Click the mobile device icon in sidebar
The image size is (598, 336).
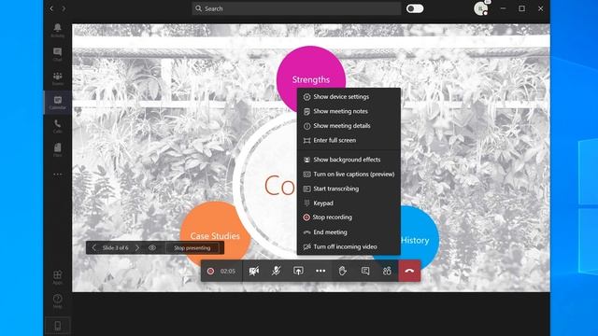point(58,326)
